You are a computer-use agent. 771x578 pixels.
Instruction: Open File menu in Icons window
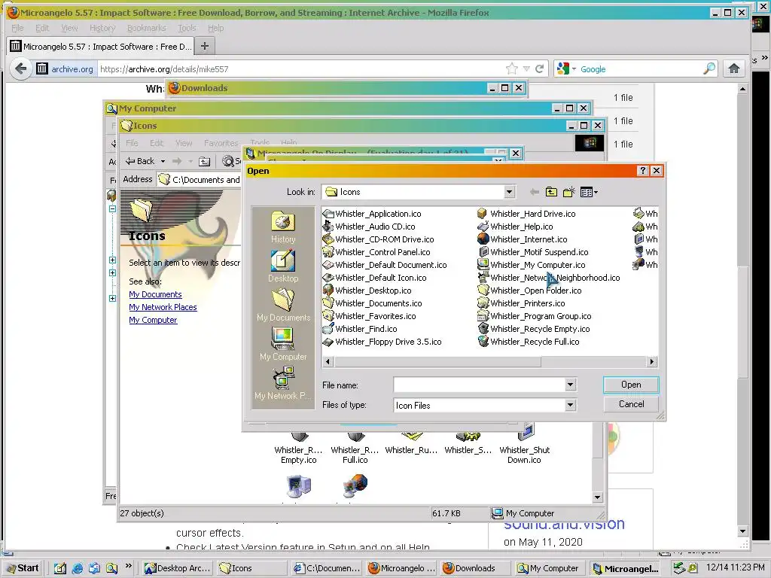coord(132,143)
